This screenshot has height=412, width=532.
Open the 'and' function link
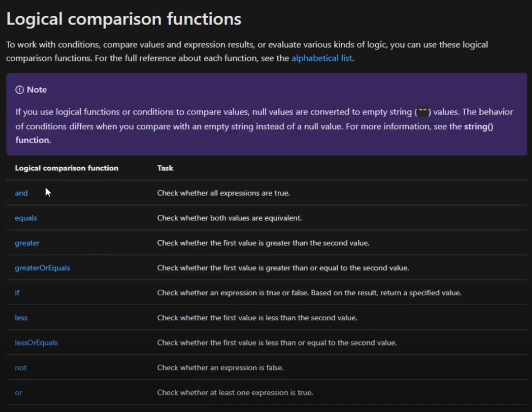[x=21, y=193]
